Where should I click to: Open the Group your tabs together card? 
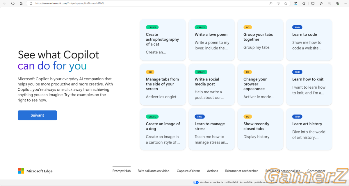tap(260, 40)
